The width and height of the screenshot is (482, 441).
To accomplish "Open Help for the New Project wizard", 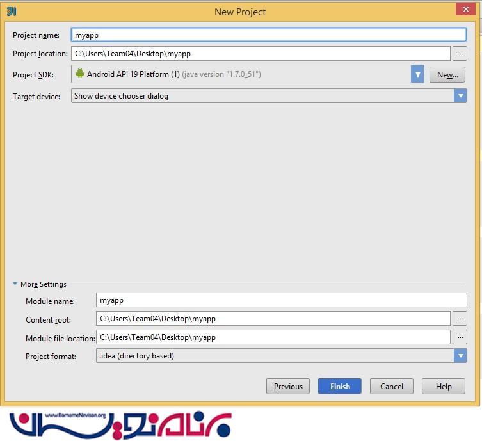I will pos(444,387).
